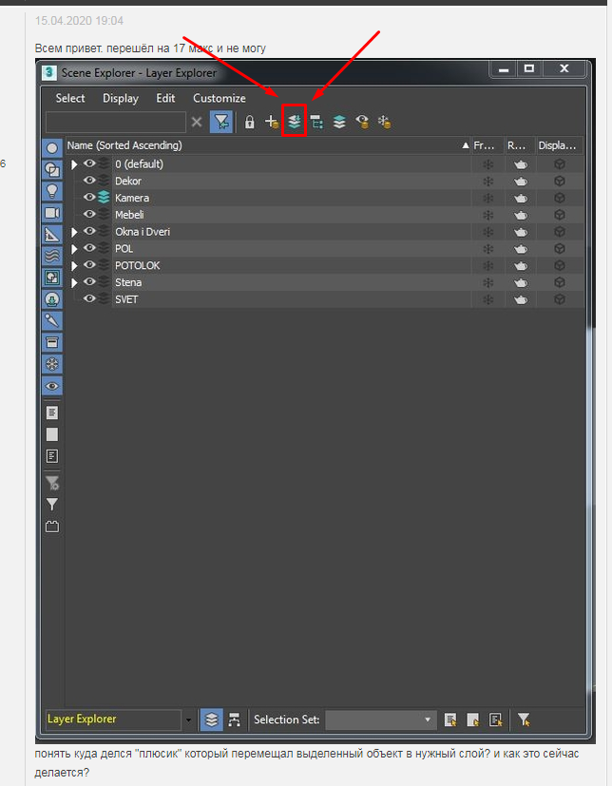Toggle display bones filter icon

pyautogui.click(x=52, y=321)
